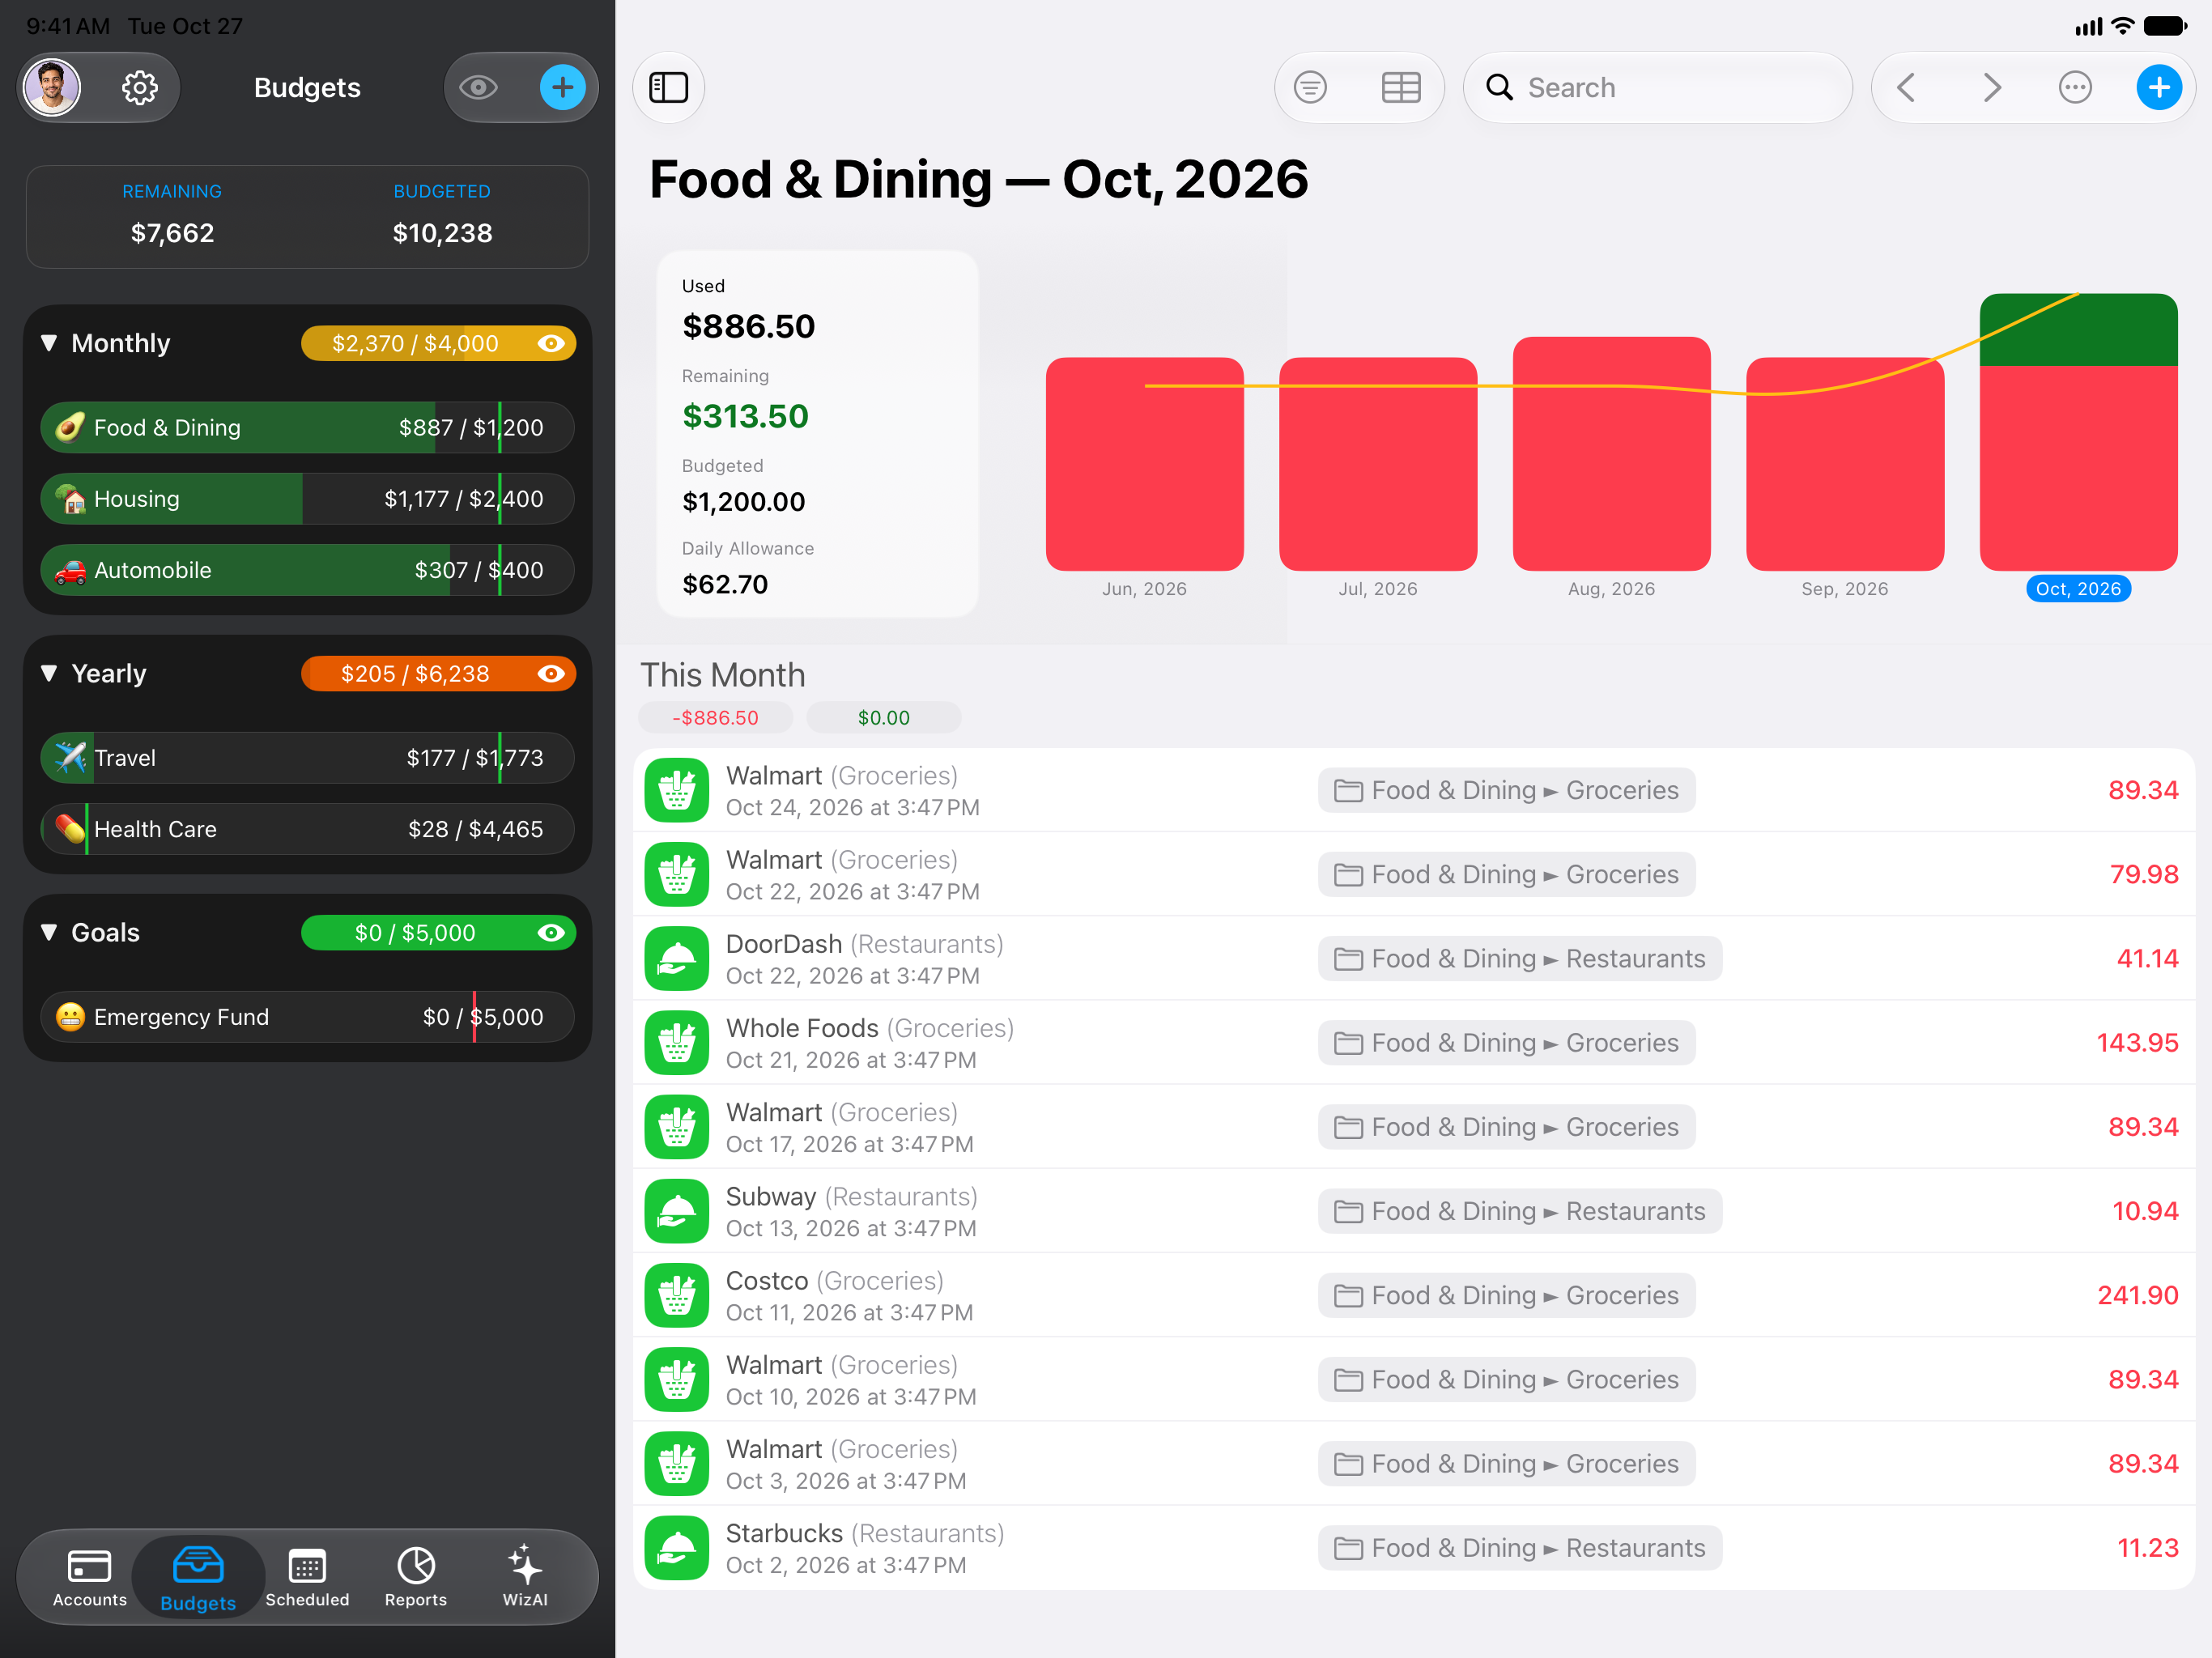Click the -$886.50 expense pill
This screenshot has height=1658, width=2212.
click(x=715, y=718)
